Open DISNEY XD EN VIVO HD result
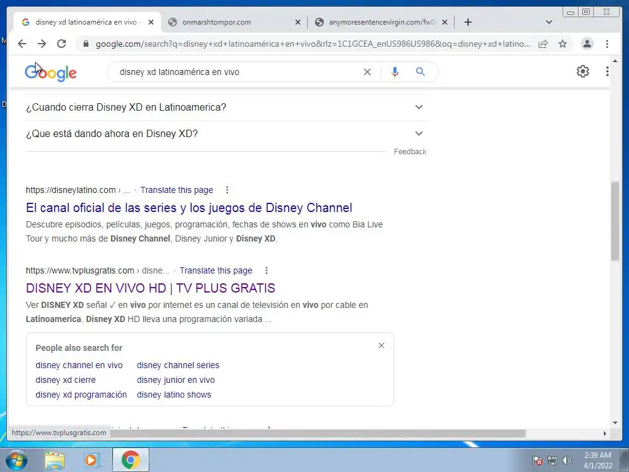 150,288
